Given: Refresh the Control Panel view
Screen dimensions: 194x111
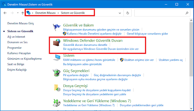Looking at the screenshot, I should click(x=128, y=13).
